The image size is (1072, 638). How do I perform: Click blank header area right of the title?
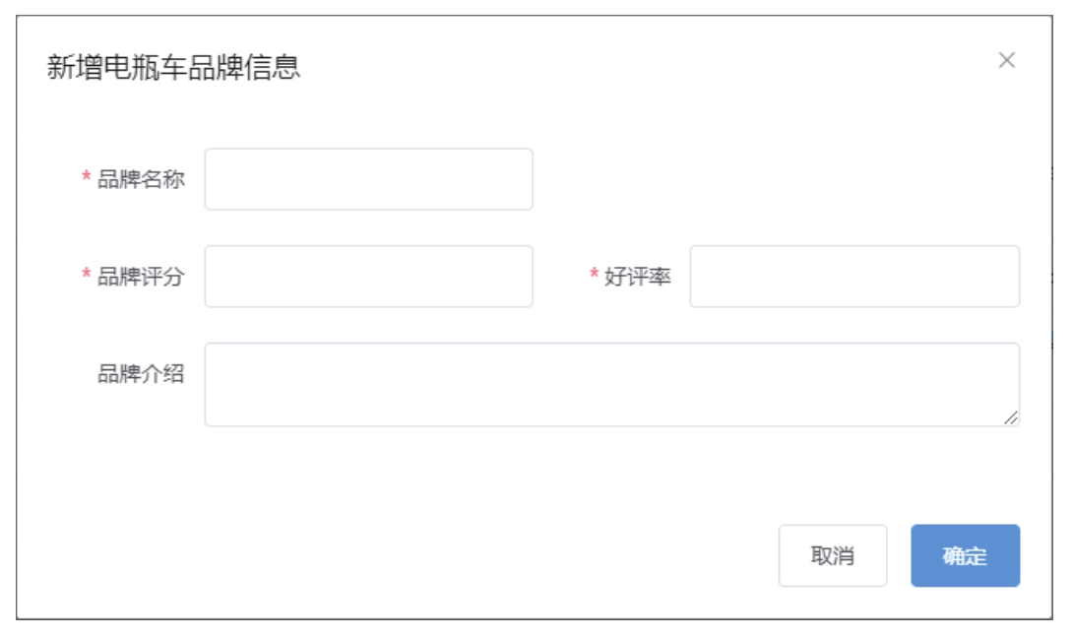[x=640, y=67]
